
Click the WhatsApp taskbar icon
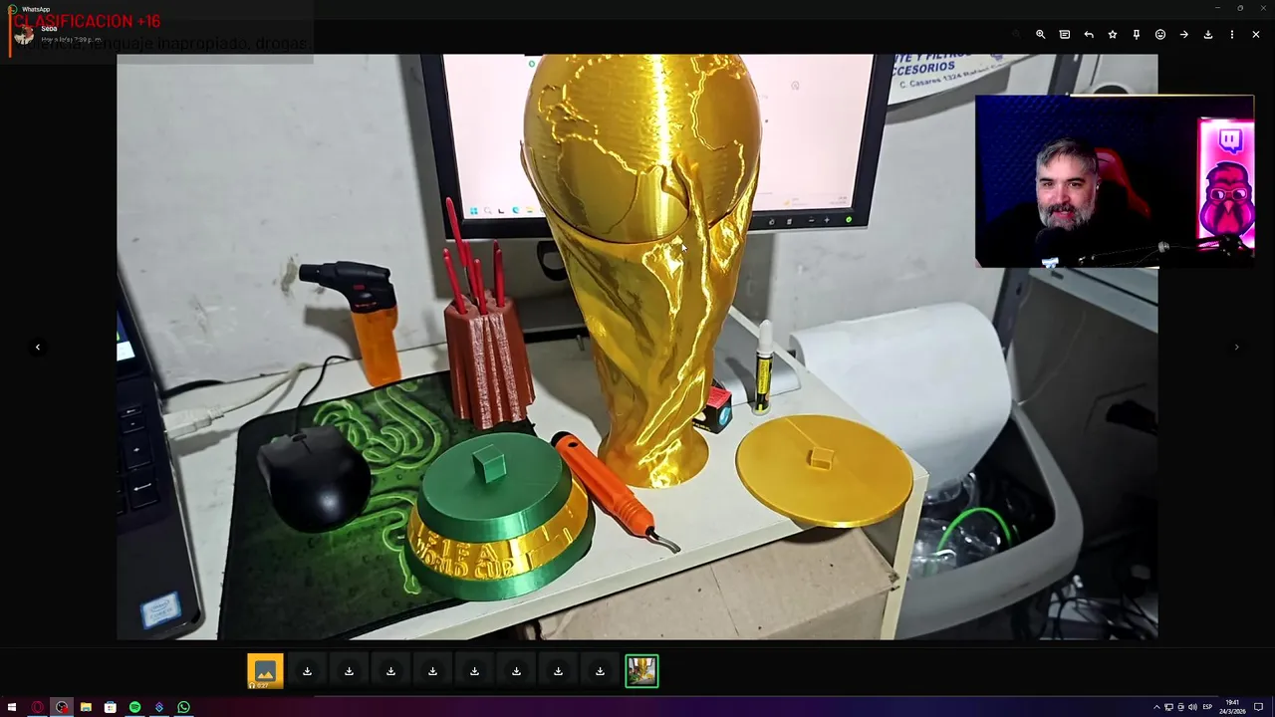183,707
